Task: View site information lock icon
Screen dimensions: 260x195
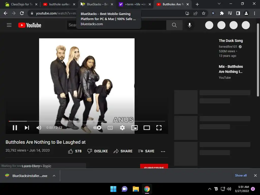Action: (32, 13)
